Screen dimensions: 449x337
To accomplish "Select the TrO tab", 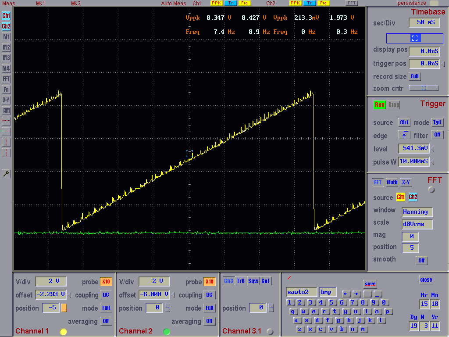I will click(241, 281).
